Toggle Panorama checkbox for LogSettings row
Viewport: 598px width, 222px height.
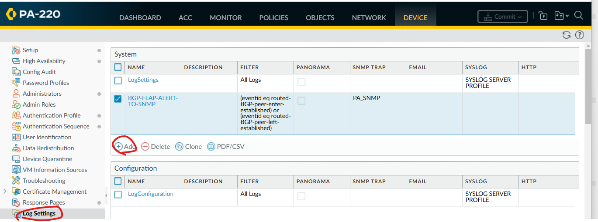(x=301, y=82)
